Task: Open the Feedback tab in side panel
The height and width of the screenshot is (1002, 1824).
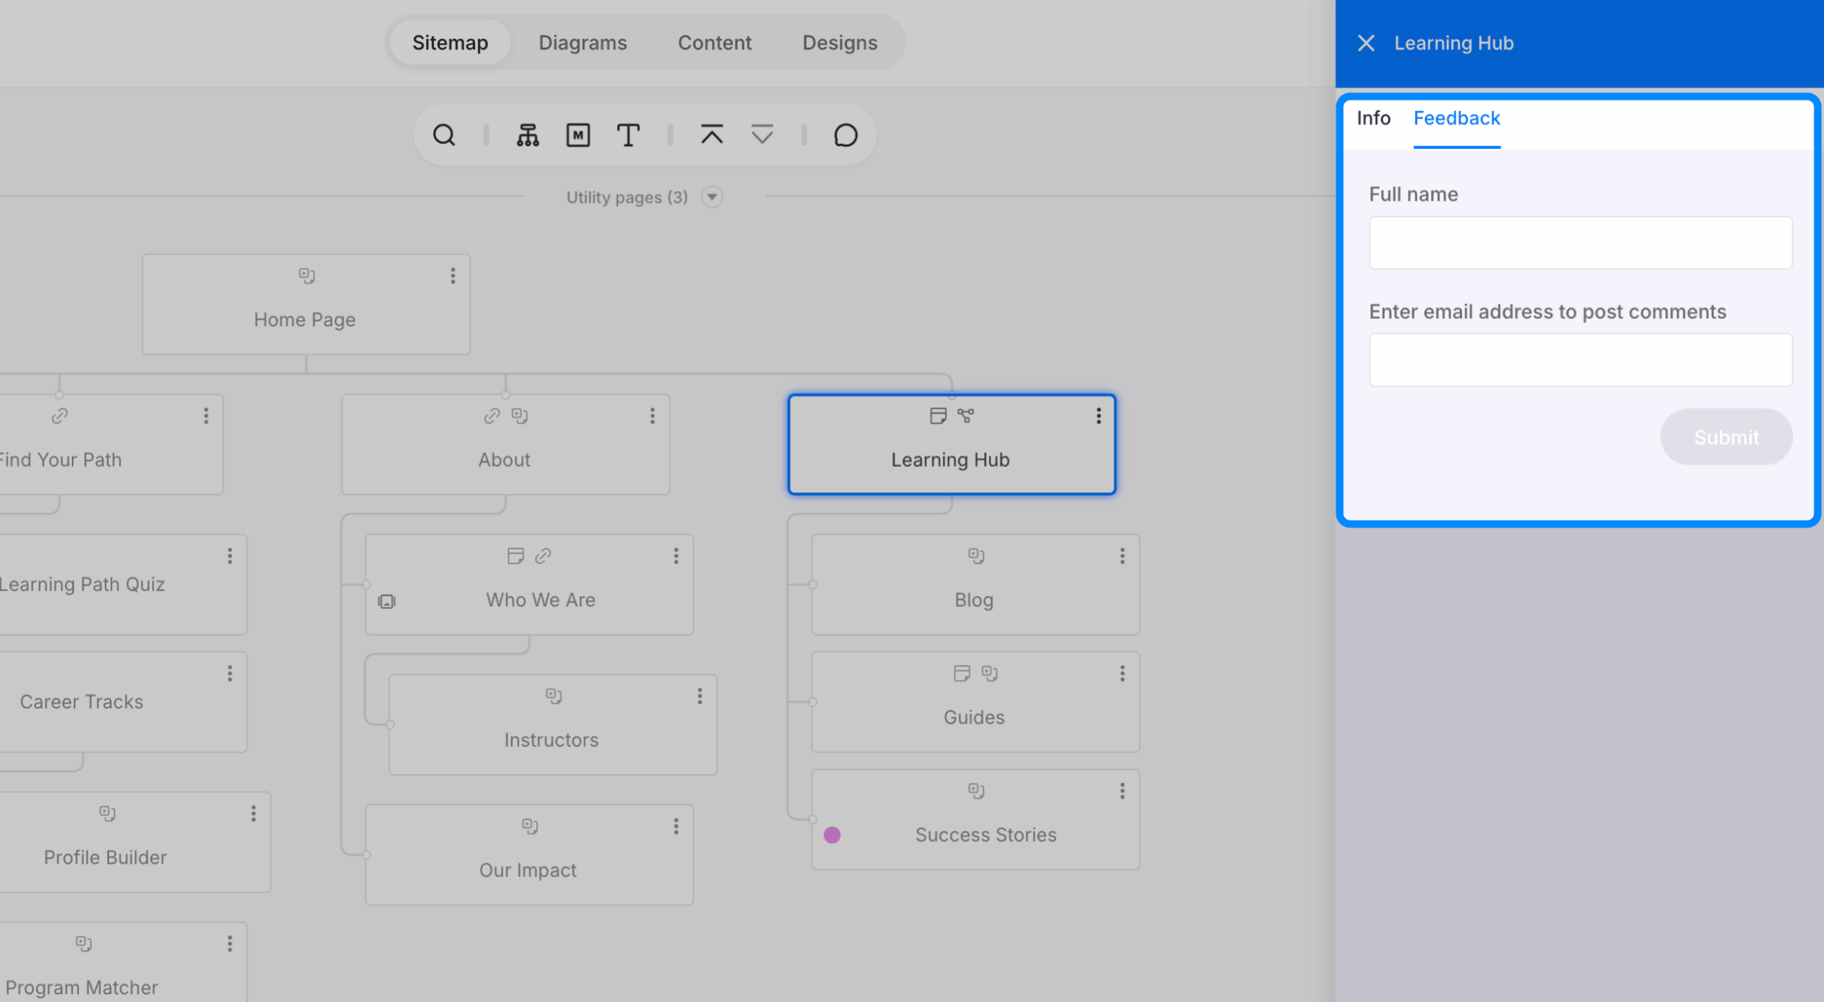Action: pos(1456,119)
